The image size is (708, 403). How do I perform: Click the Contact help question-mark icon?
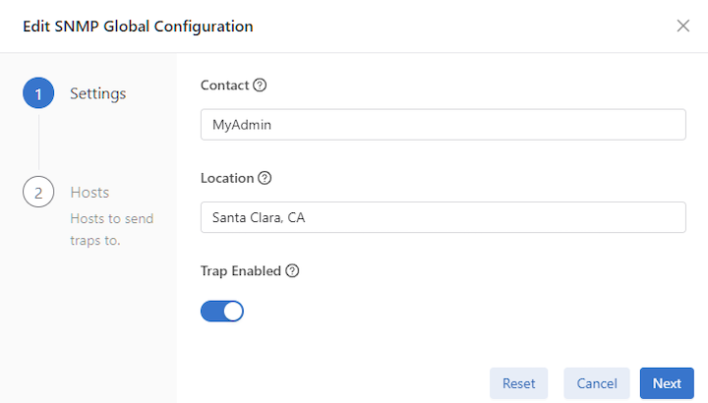(x=260, y=85)
